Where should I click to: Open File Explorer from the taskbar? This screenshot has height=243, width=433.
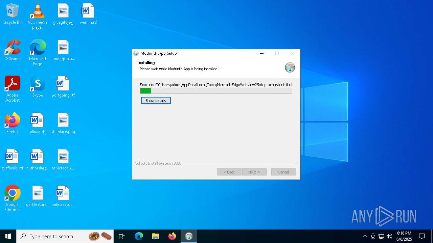(155, 236)
